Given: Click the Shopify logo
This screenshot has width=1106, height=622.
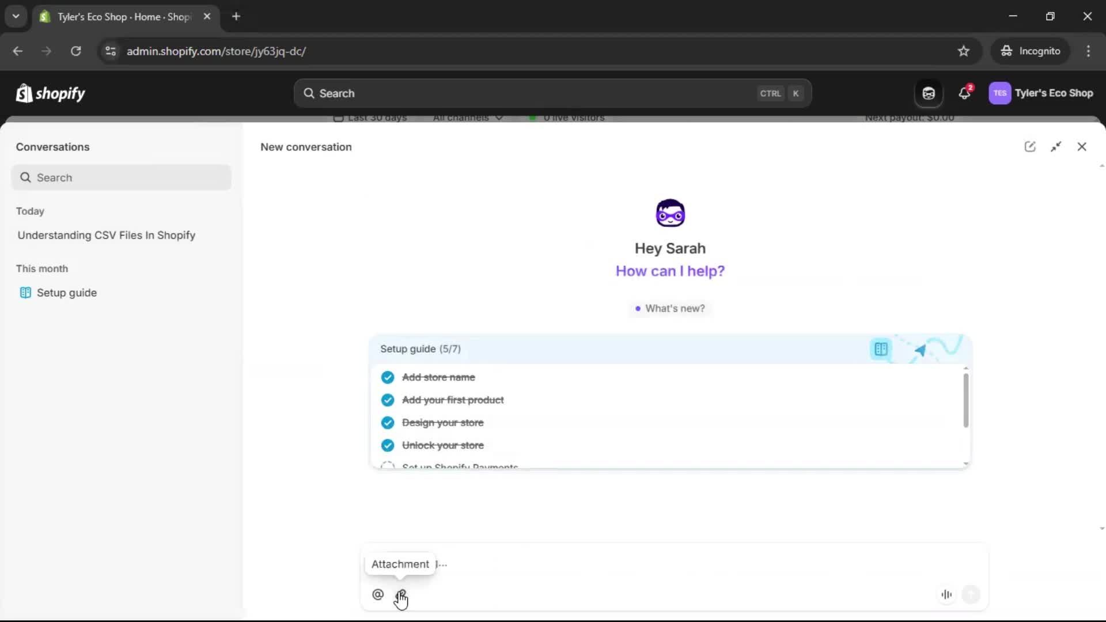Looking at the screenshot, I should [50, 93].
